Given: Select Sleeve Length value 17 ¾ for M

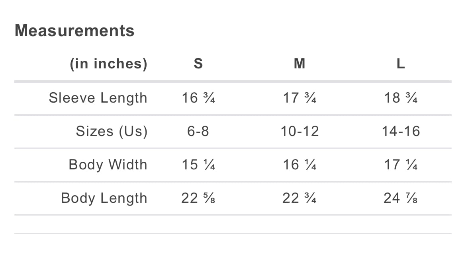Looking at the screenshot, I should (300, 98).
